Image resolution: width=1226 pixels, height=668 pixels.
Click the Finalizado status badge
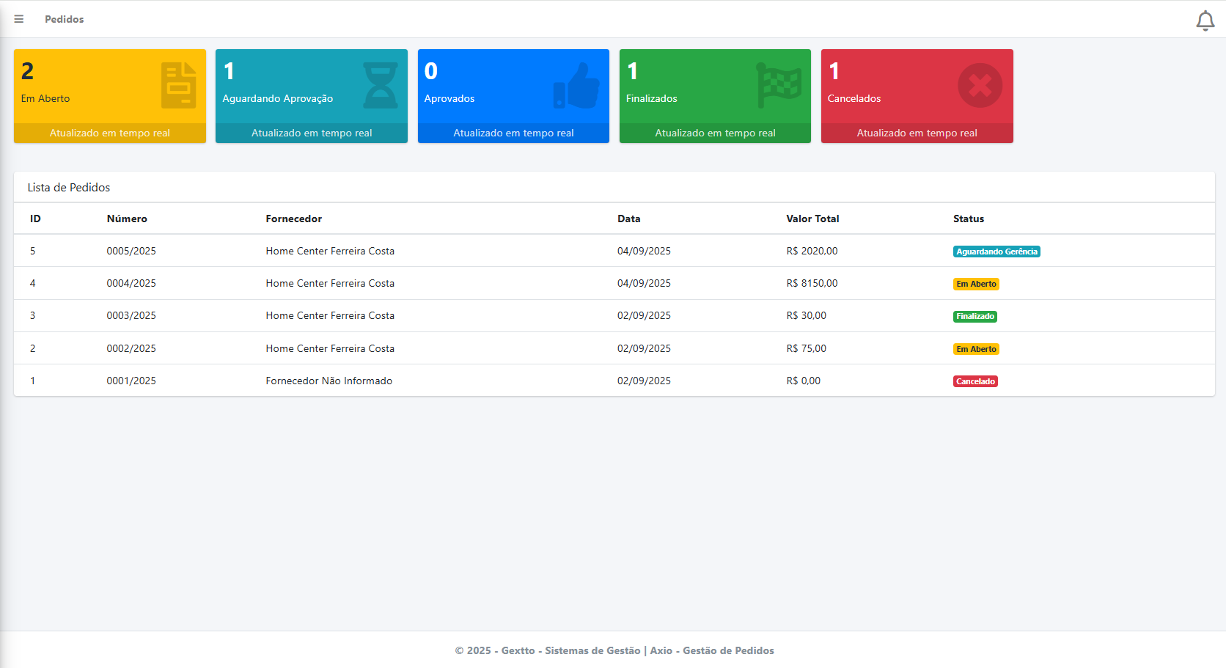[x=974, y=317]
